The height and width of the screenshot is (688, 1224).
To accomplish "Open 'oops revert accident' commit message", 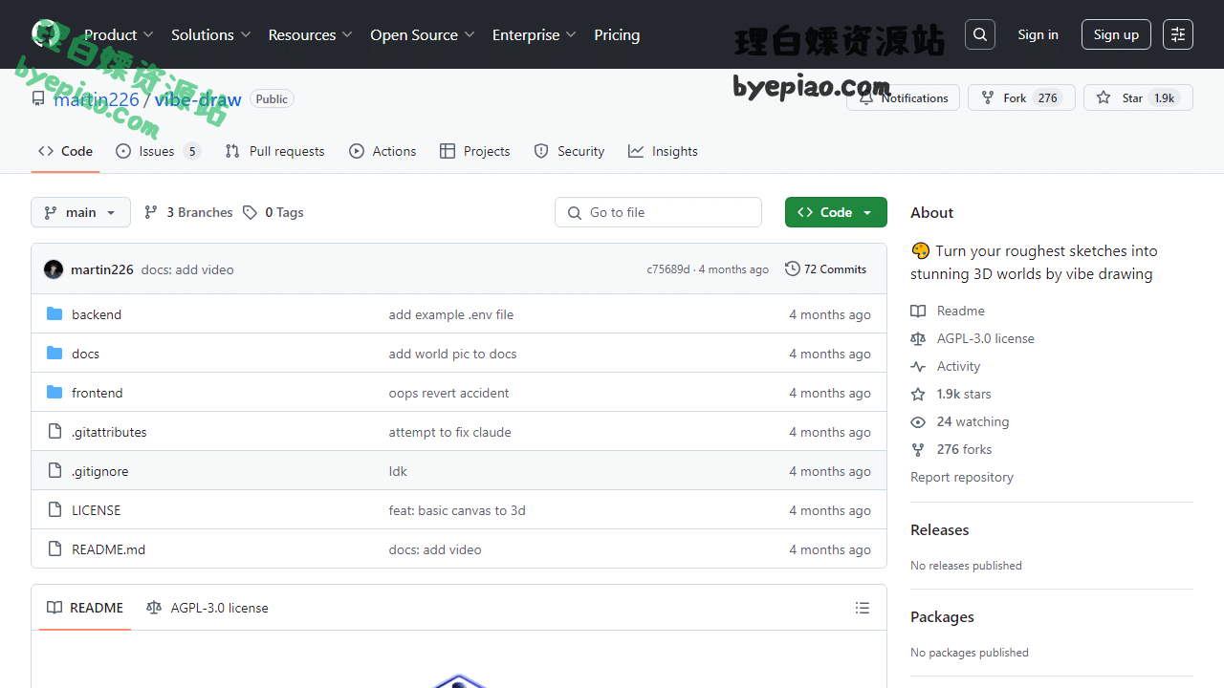I will pos(449,393).
